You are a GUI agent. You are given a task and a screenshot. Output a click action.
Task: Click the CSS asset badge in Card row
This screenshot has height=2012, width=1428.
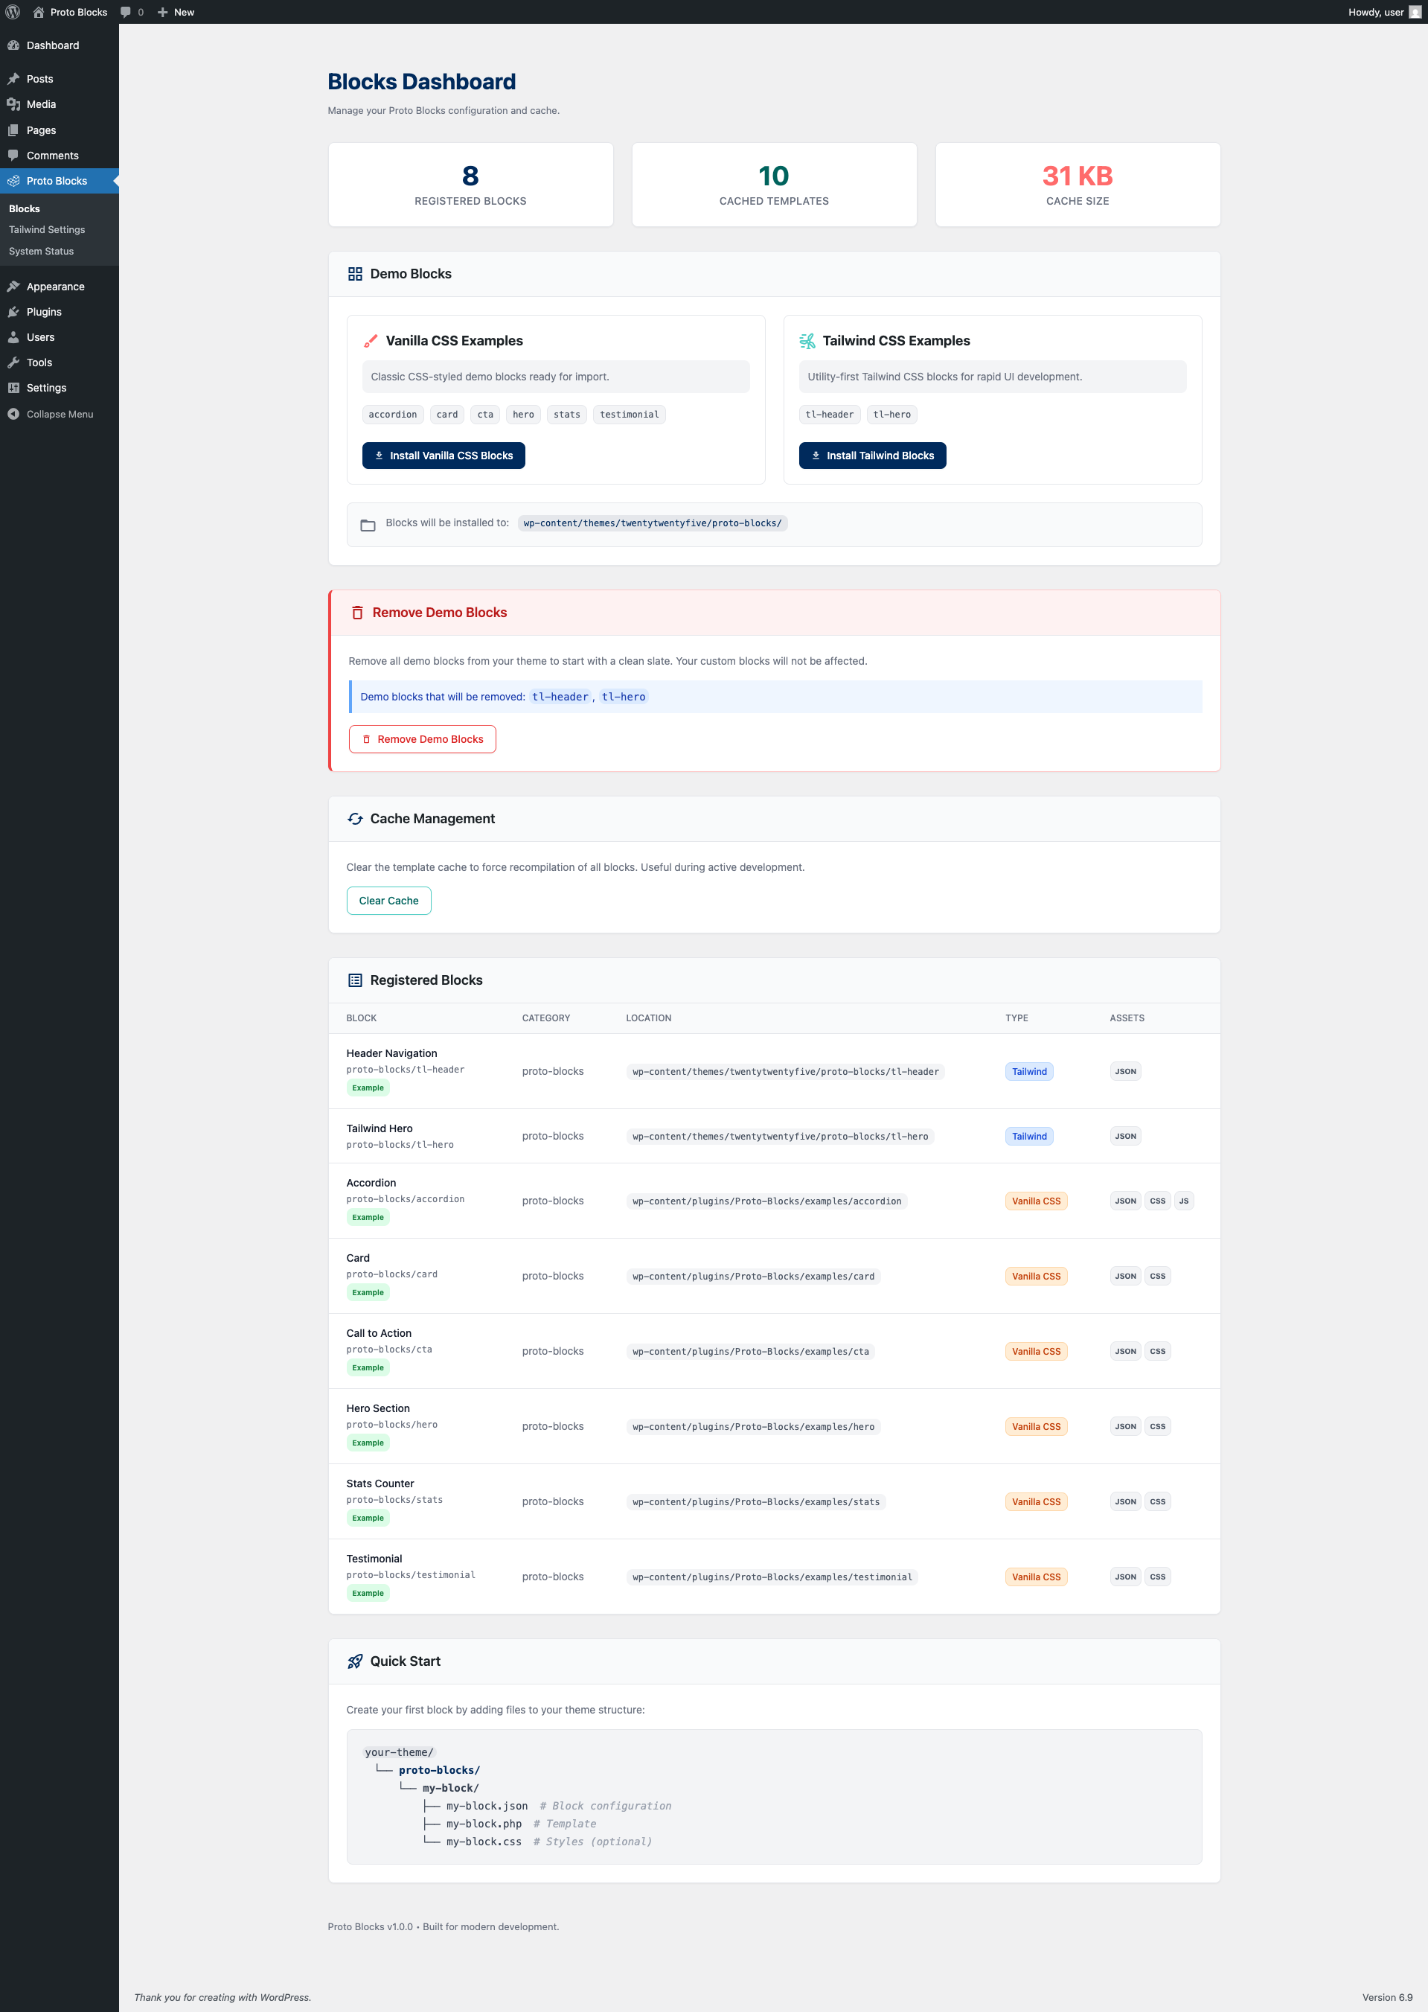pyautogui.click(x=1157, y=1276)
